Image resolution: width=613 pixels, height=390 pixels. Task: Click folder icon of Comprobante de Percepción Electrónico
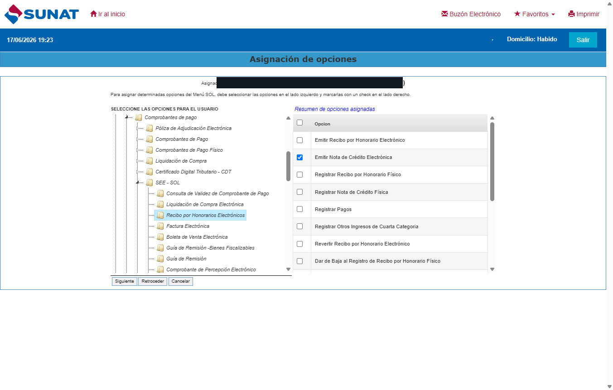(160, 270)
